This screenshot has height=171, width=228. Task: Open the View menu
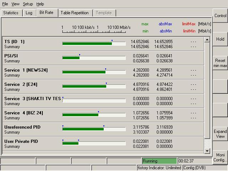[15, 4]
